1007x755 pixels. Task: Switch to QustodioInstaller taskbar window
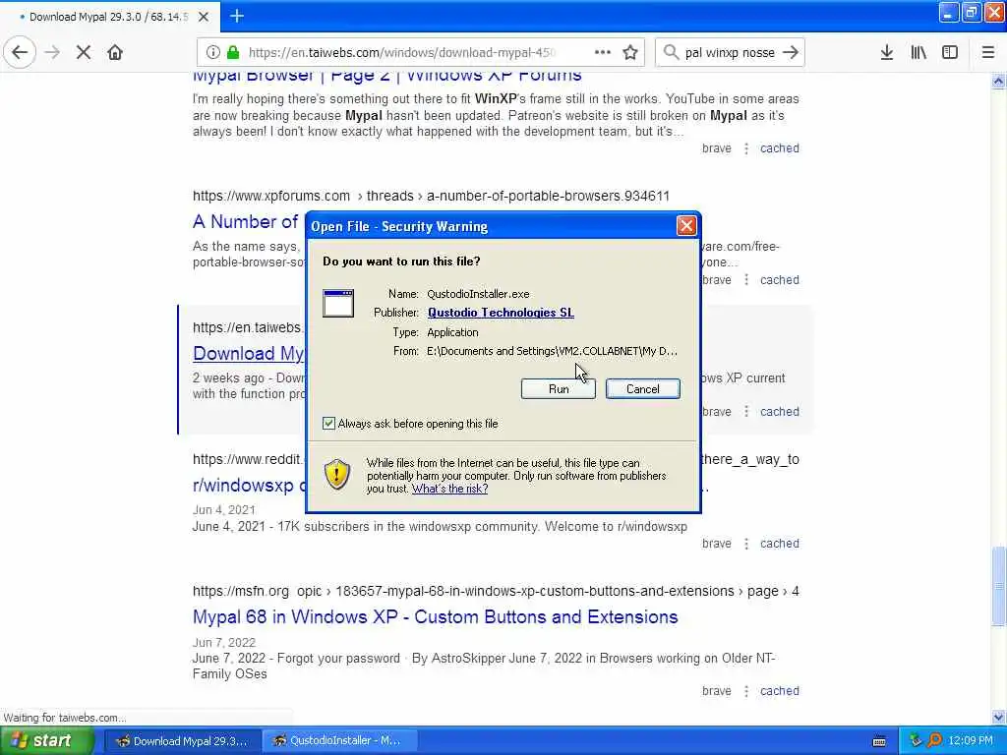339,741
